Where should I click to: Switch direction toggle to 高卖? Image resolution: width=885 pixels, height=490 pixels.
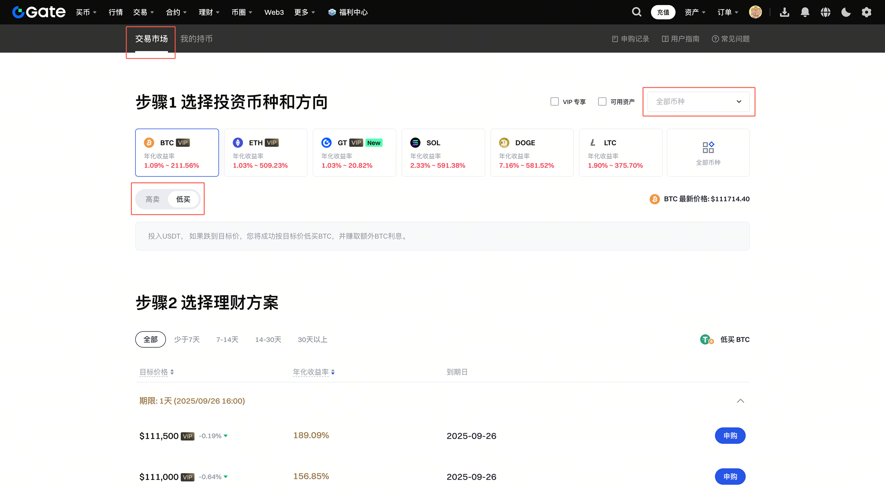152,199
